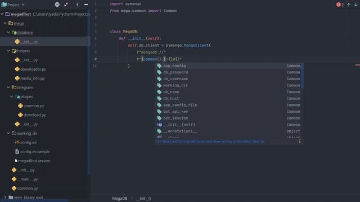Click the collapse all icon in Project panel
360x202 pixels.
pyautogui.click(x=66, y=4)
